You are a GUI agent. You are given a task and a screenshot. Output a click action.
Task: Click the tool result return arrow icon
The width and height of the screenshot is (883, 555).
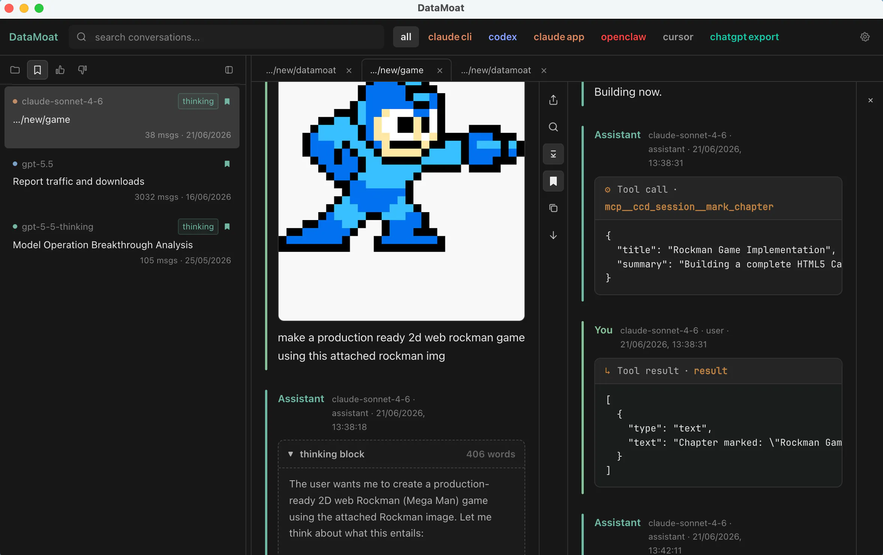pos(607,371)
